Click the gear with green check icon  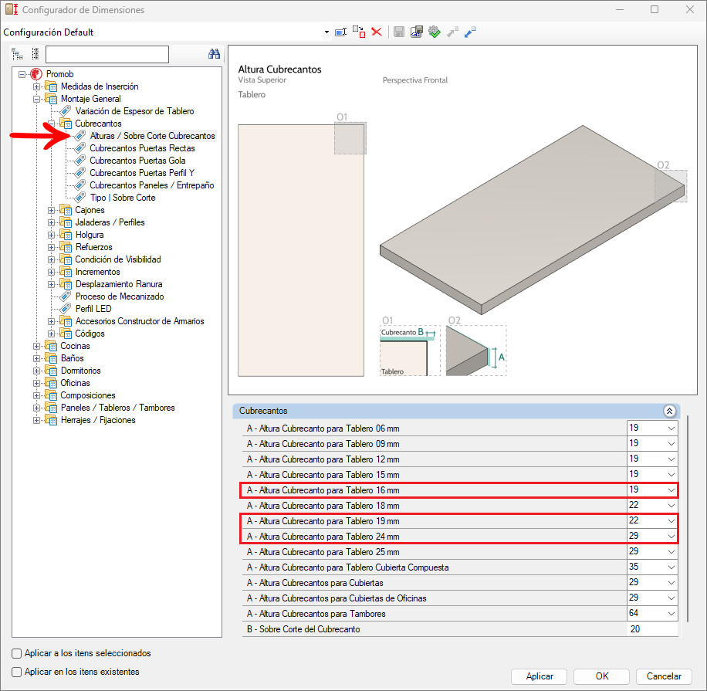[x=435, y=32]
